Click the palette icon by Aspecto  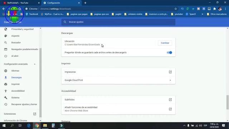coord(6,36)
